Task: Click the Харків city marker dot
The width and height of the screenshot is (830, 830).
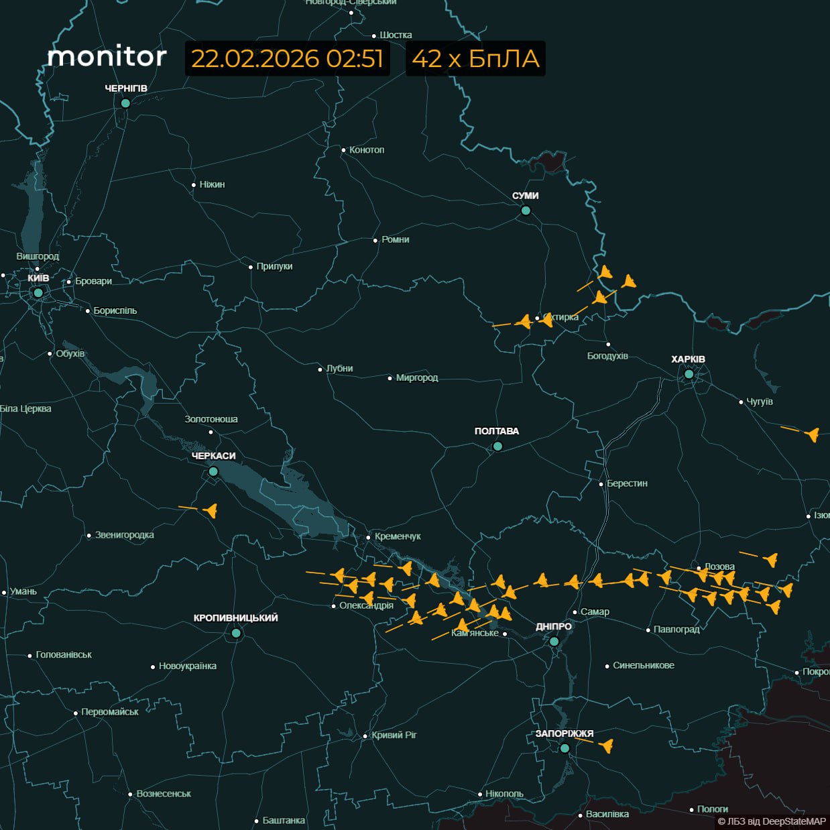Action: click(689, 374)
